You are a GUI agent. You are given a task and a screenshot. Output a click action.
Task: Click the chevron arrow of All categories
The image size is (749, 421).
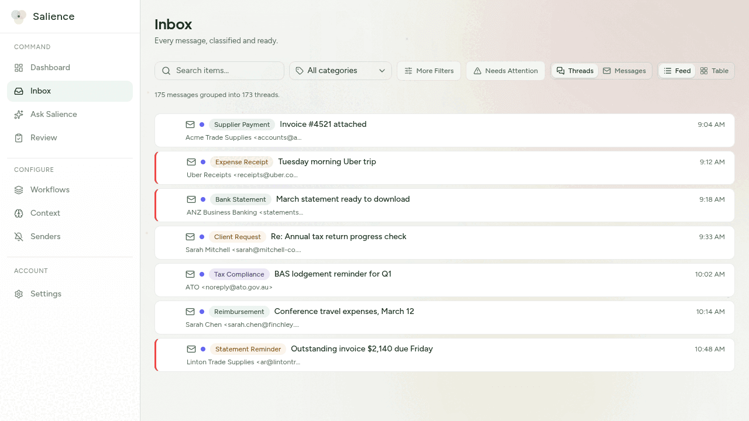[382, 71]
